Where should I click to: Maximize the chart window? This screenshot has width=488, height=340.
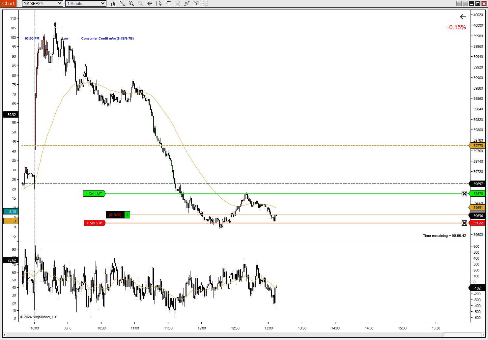pyautogui.click(x=478, y=4)
